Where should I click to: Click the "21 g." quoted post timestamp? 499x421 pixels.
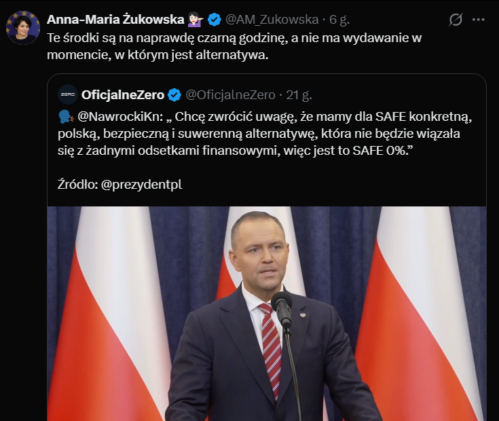tap(299, 94)
